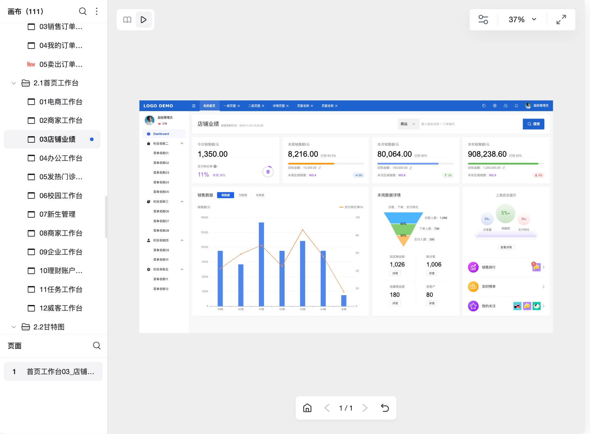Image resolution: width=590 pixels, height=434 pixels.
Task: Click 详情 under 浏览商品数 1,026
Action: pyautogui.click(x=395, y=273)
